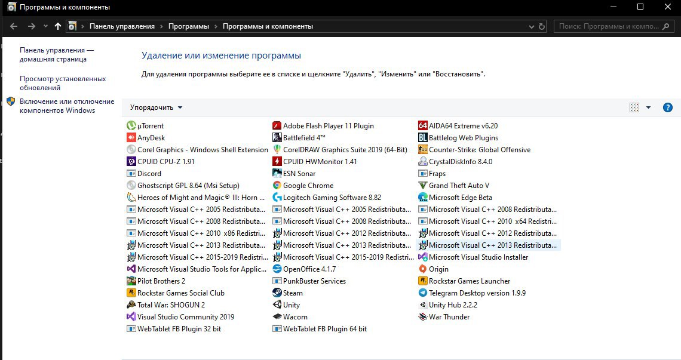
Task: Click the Microsoft Edge Beta icon
Action: [422, 197]
